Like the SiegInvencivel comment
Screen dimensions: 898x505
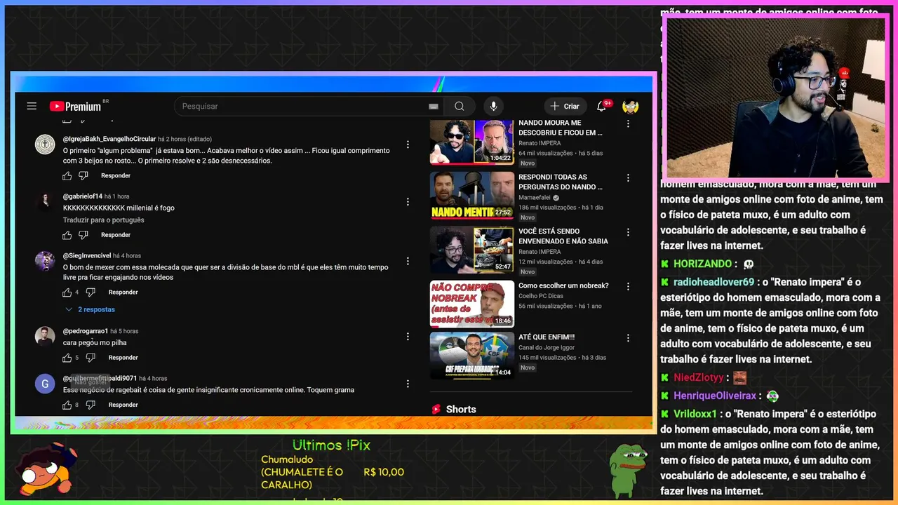click(67, 292)
